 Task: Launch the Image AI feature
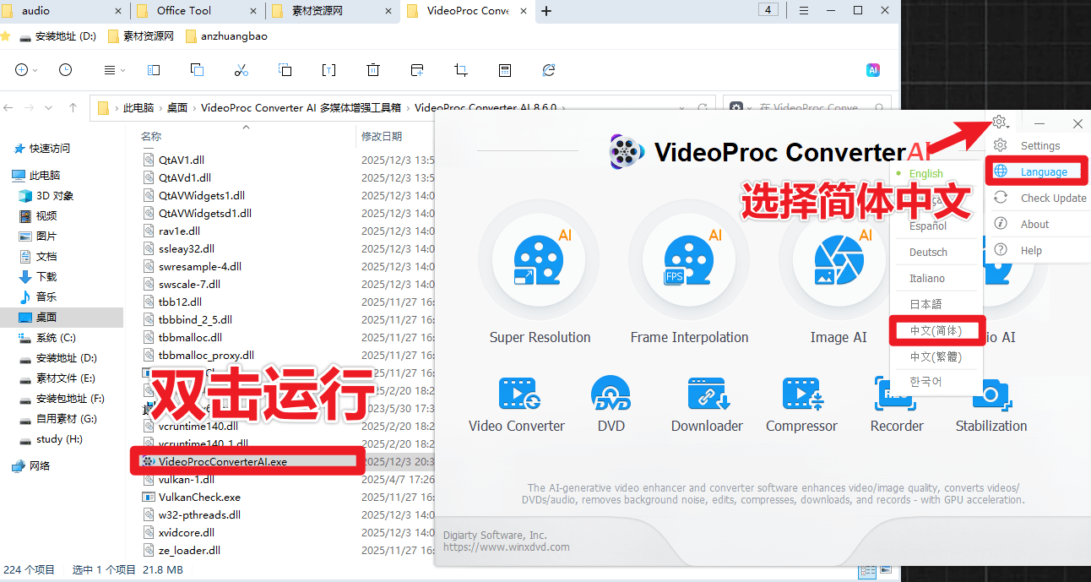tap(839, 260)
